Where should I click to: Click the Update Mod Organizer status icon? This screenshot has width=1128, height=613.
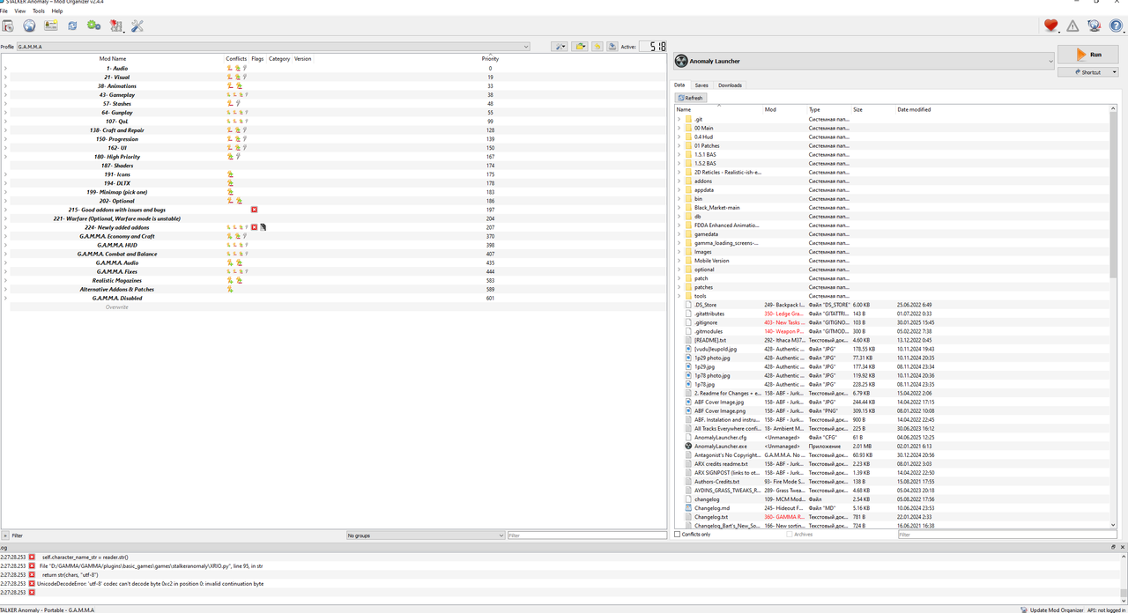pos(1024,609)
